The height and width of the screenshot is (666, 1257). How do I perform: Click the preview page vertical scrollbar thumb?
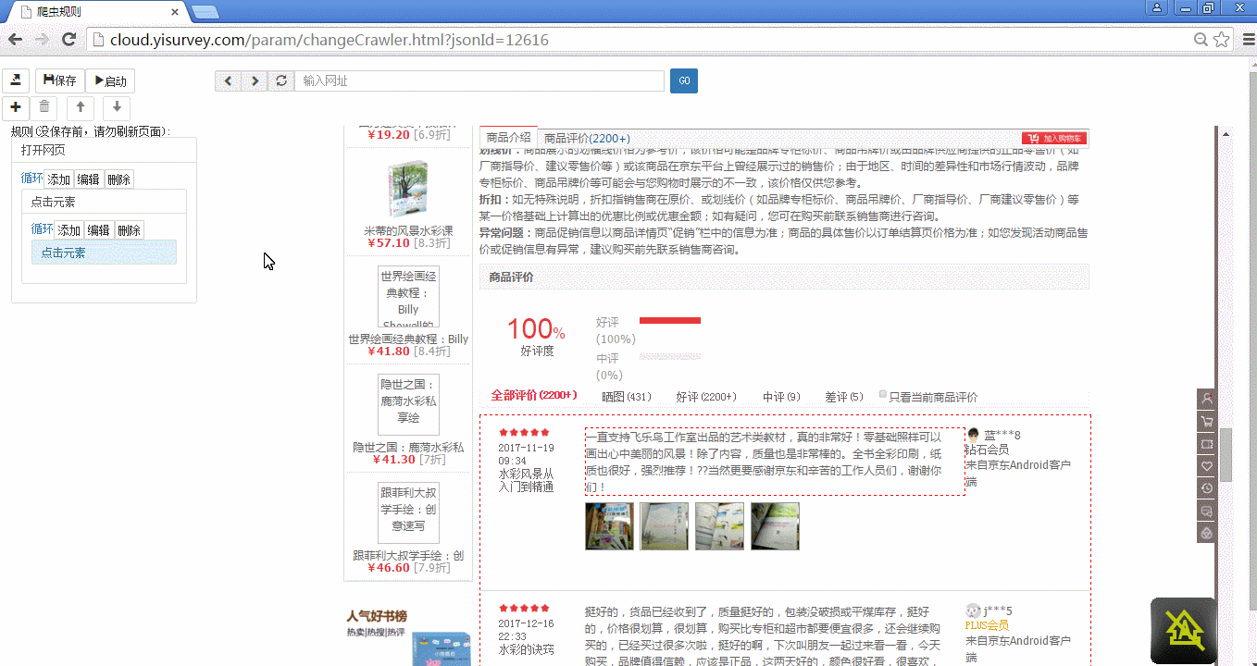(x=1226, y=455)
